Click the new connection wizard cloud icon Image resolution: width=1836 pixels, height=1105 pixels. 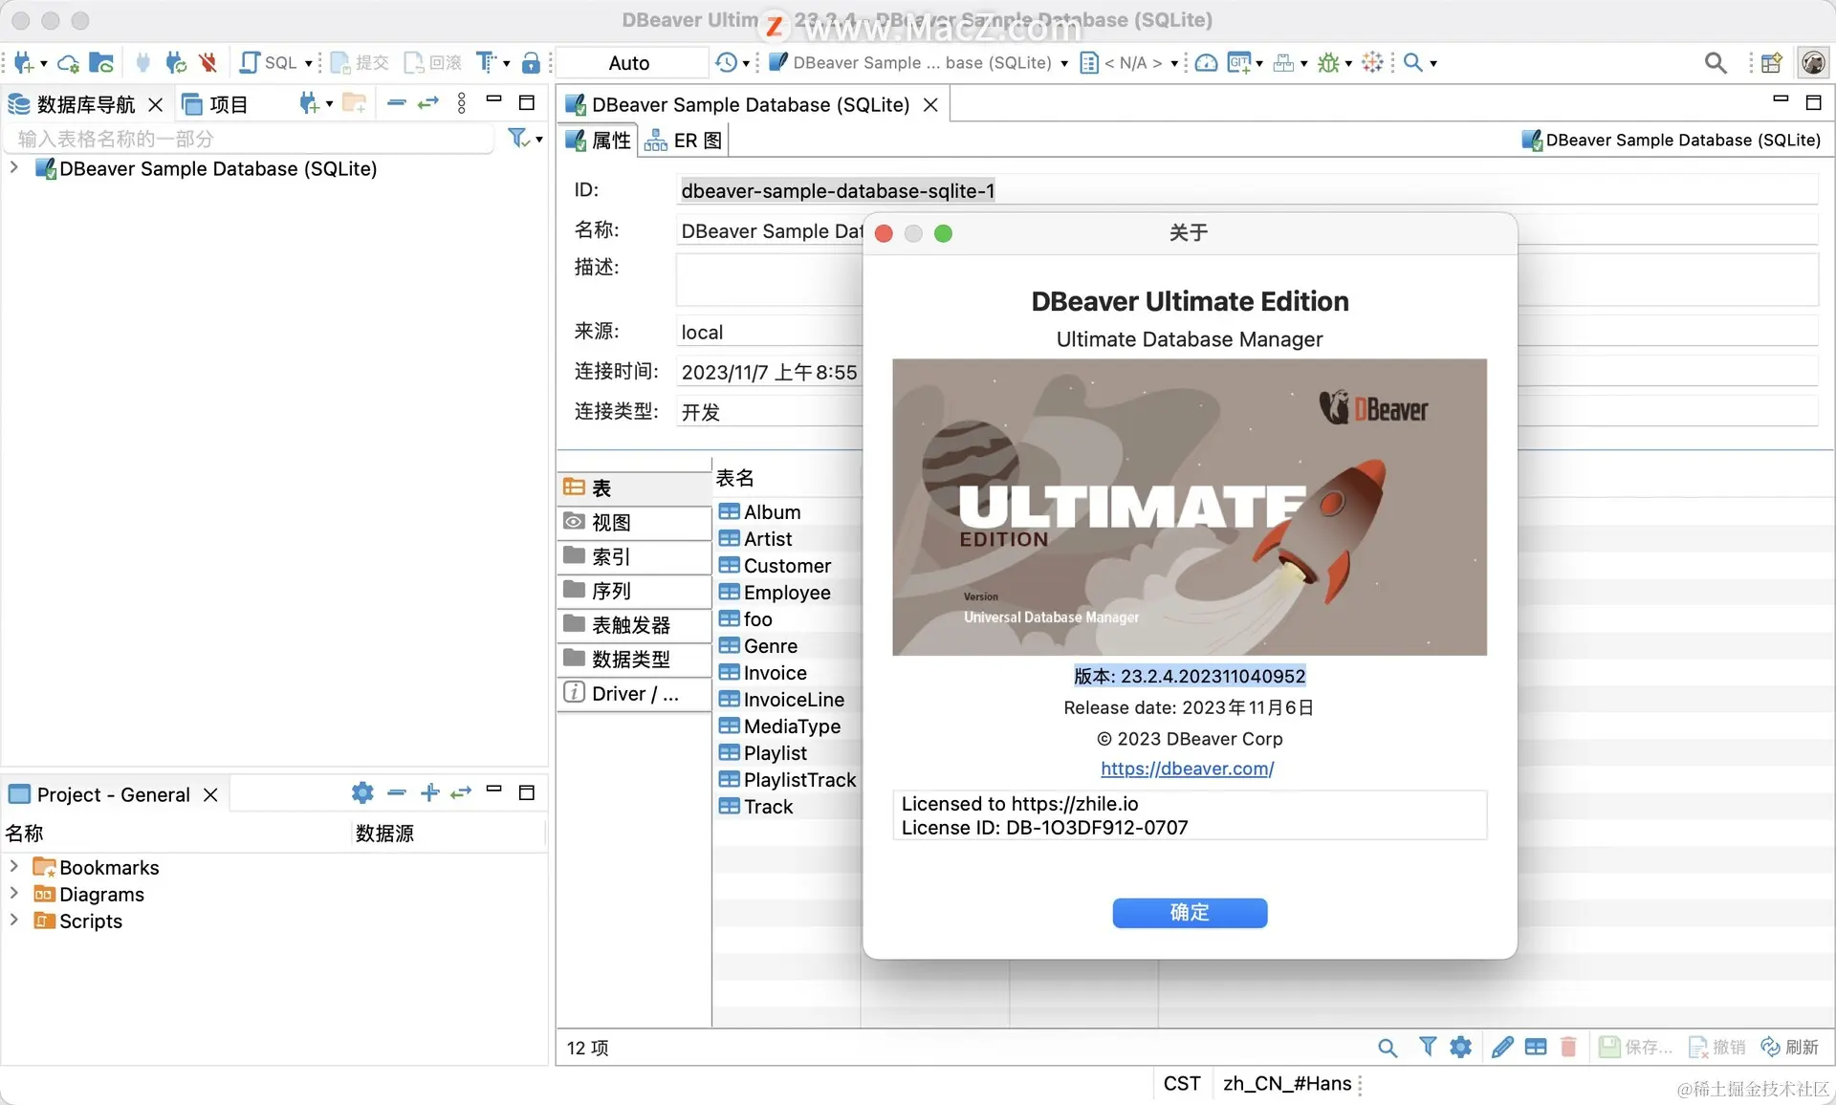(68, 63)
